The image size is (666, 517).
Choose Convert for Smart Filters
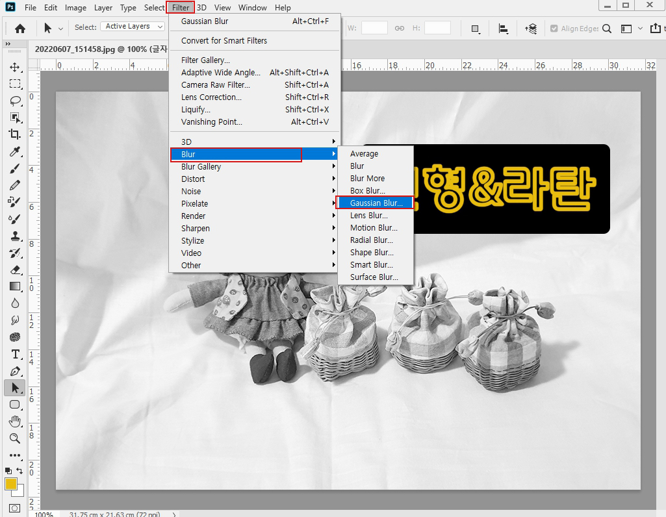coord(255,40)
